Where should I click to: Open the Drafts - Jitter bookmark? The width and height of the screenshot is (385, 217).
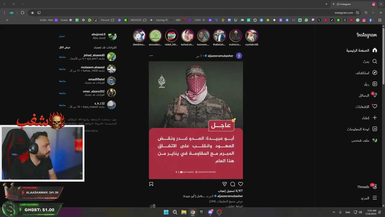(49, 20)
